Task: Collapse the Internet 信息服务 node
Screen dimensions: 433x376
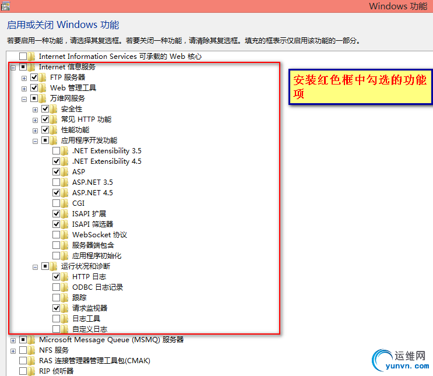Action: click(13, 68)
